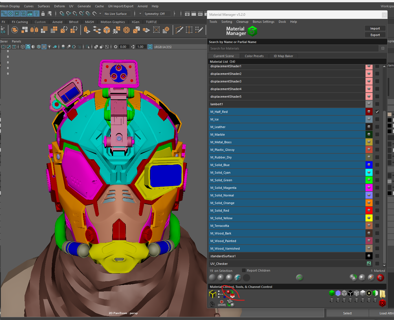This screenshot has width=394, height=320.
Task: Click the orange circular grid shelf icon
Action: (x=126, y=30)
